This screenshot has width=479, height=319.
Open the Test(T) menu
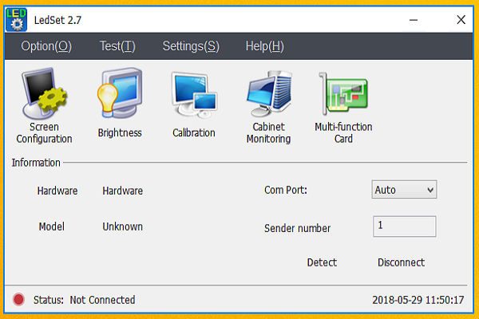click(x=117, y=46)
